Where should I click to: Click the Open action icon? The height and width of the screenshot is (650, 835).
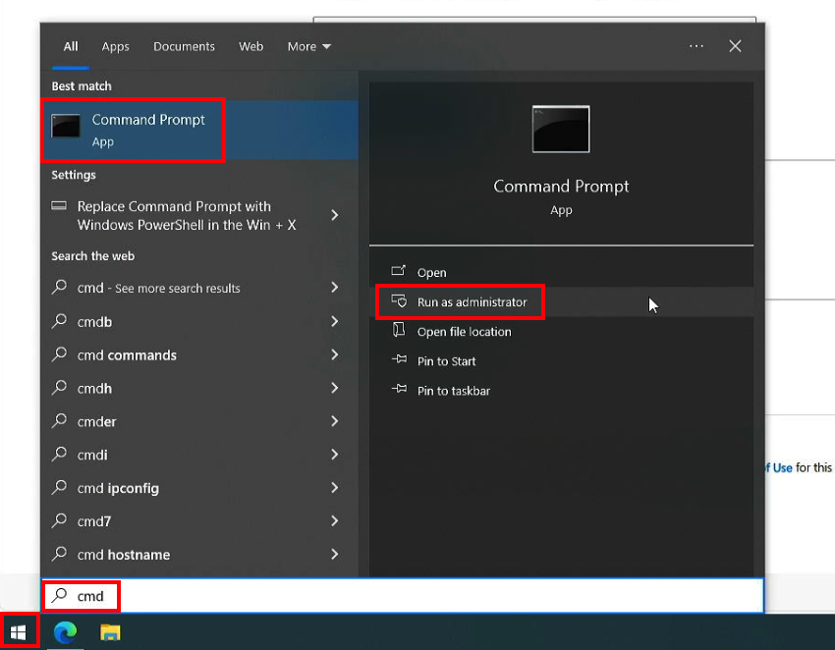[398, 271]
